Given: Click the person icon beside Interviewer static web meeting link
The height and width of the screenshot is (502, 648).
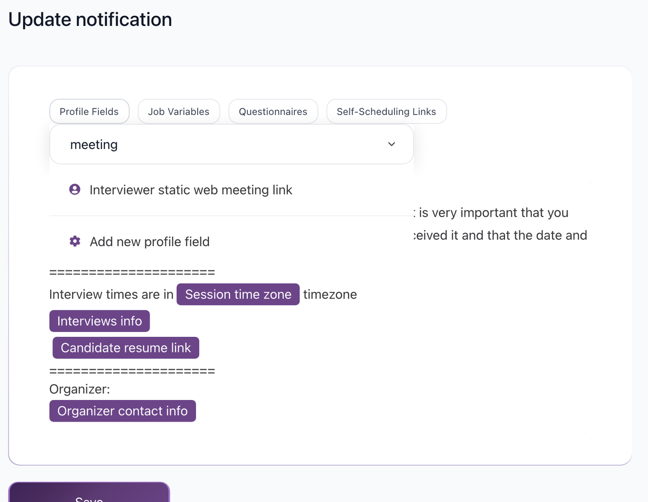Looking at the screenshot, I should pos(75,189).
